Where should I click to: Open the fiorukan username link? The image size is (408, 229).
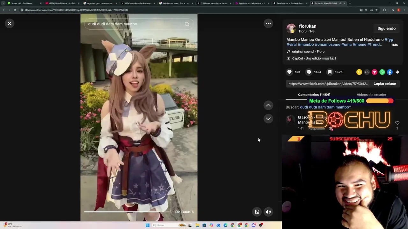click(308, 26)
